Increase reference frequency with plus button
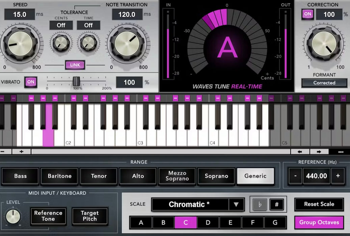Image resolution: width=350 pixels, height=236 pixels. (338, 176)
